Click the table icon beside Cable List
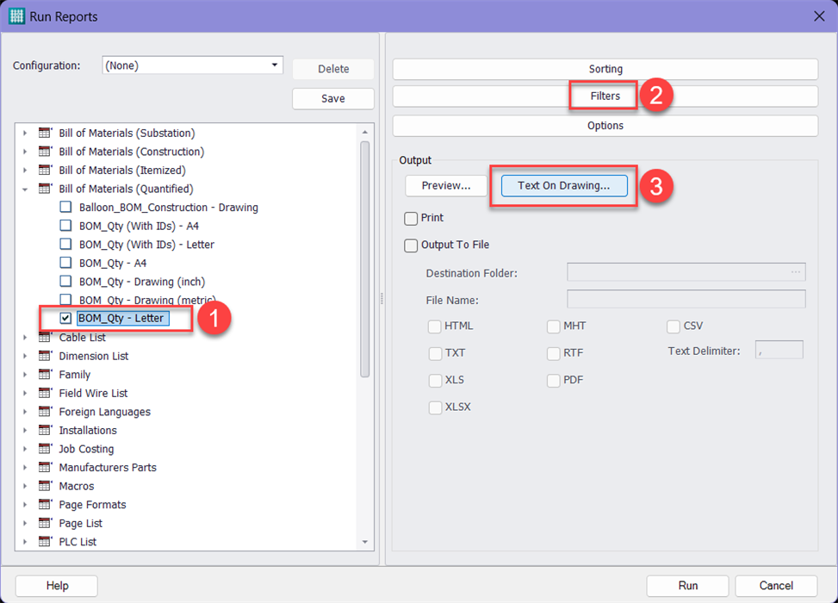838x603 pixels. [x=44, y=337]
